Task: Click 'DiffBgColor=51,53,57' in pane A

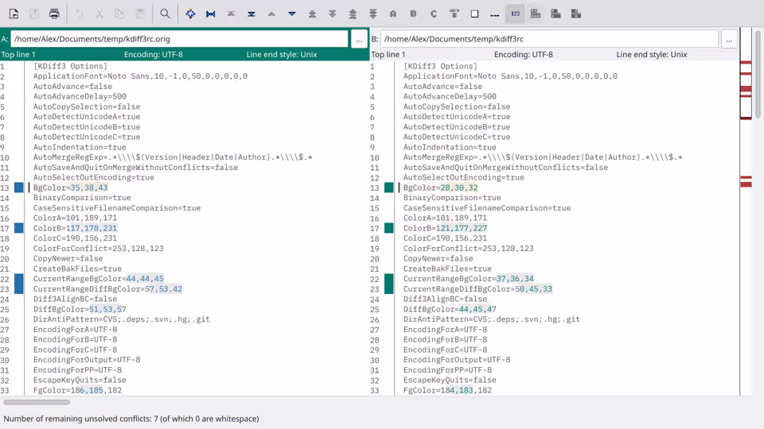Action: click(80, 309)
